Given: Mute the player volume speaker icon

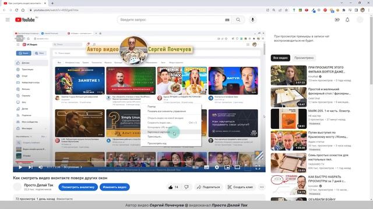Looking at the screenshot, I should click(41, 167).
